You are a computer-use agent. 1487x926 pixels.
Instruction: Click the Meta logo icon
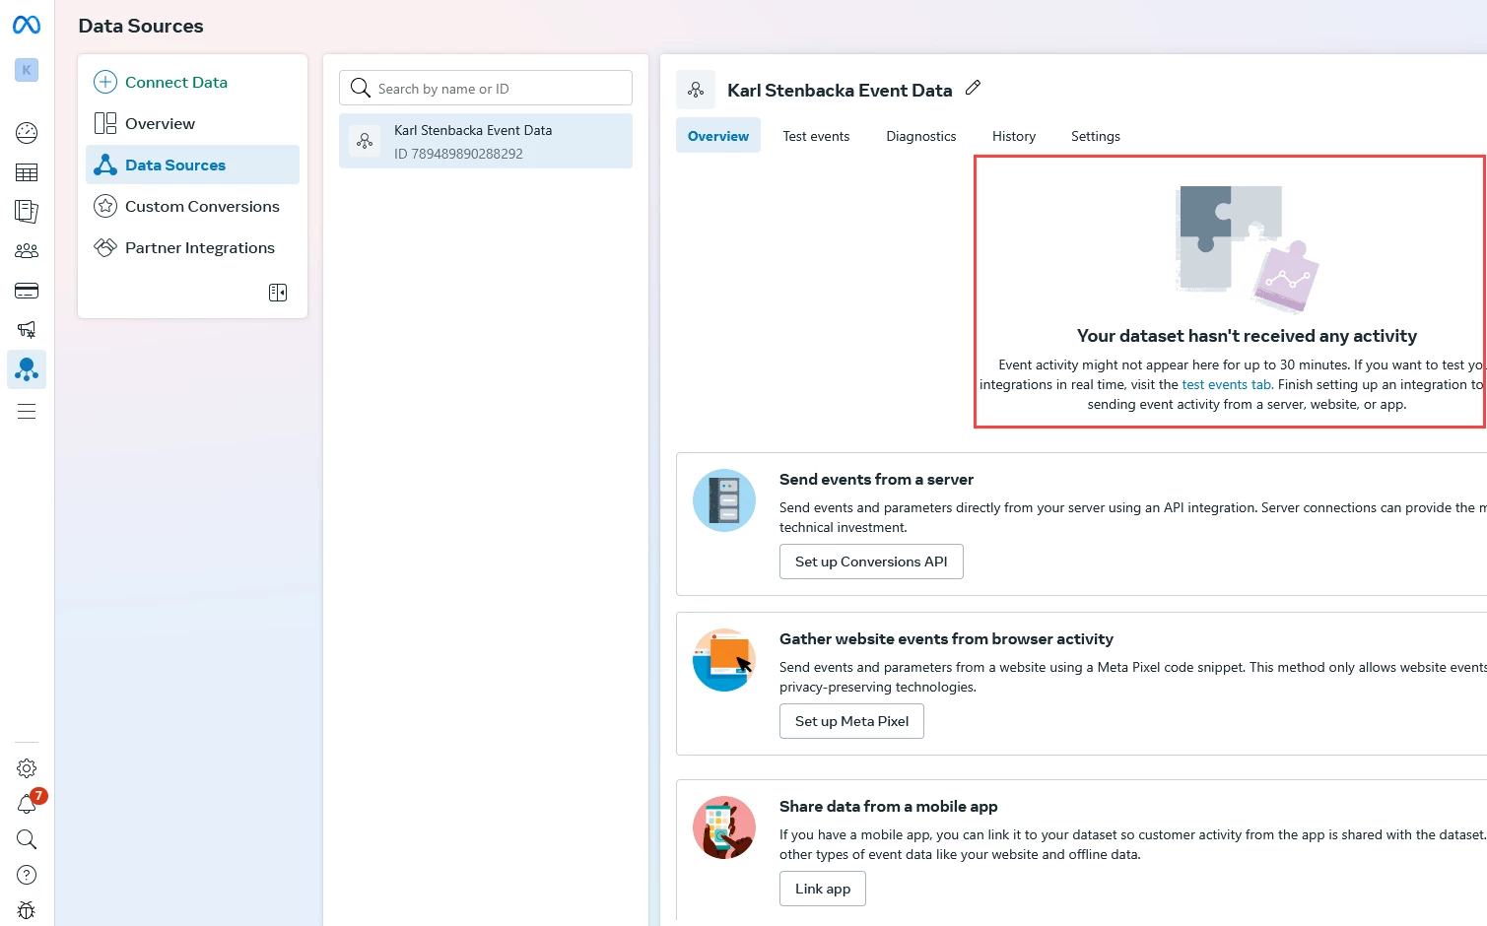(x=27, y=25)
